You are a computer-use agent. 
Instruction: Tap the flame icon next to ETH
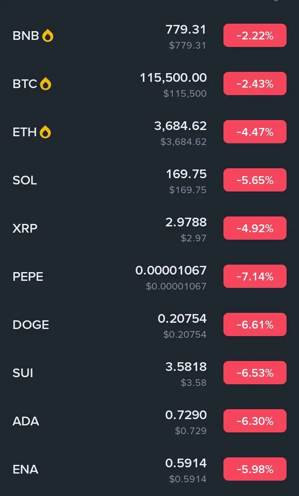point(45,132)
